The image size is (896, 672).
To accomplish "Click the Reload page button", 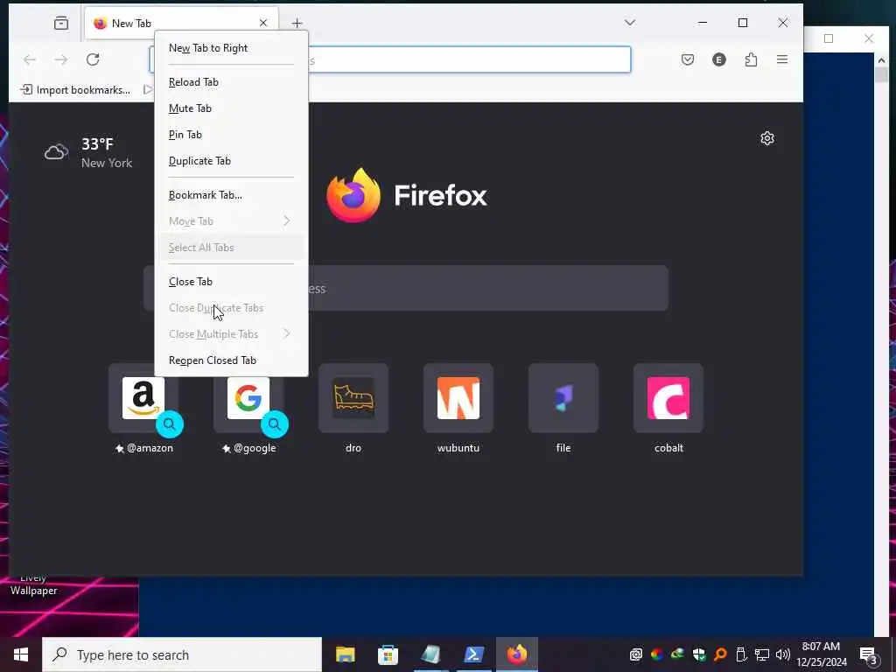I will point(93,59).
